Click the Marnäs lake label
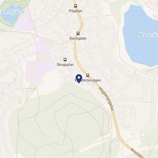The image size is (158, 158). 148,35
